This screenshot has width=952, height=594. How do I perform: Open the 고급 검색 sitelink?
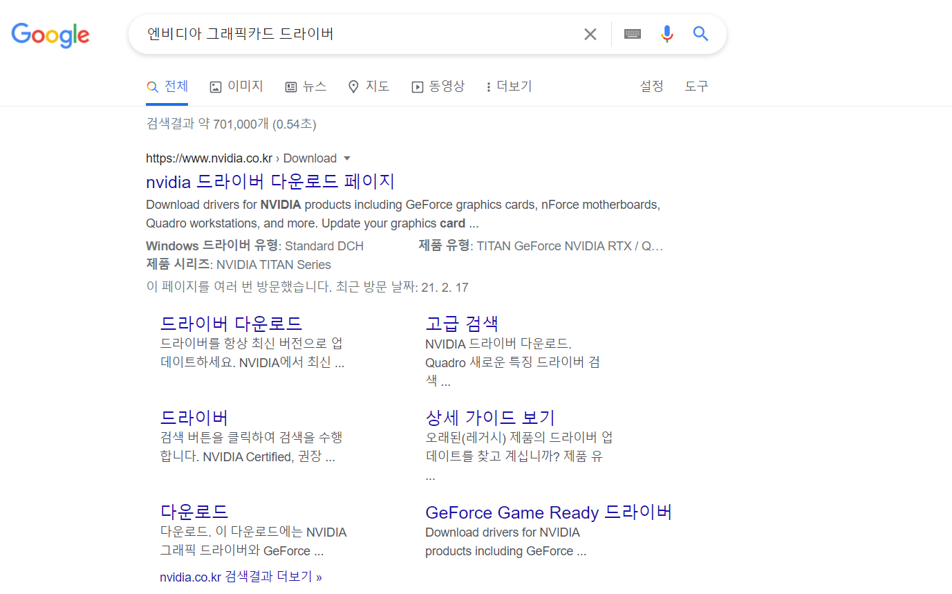tap(462, 323)
